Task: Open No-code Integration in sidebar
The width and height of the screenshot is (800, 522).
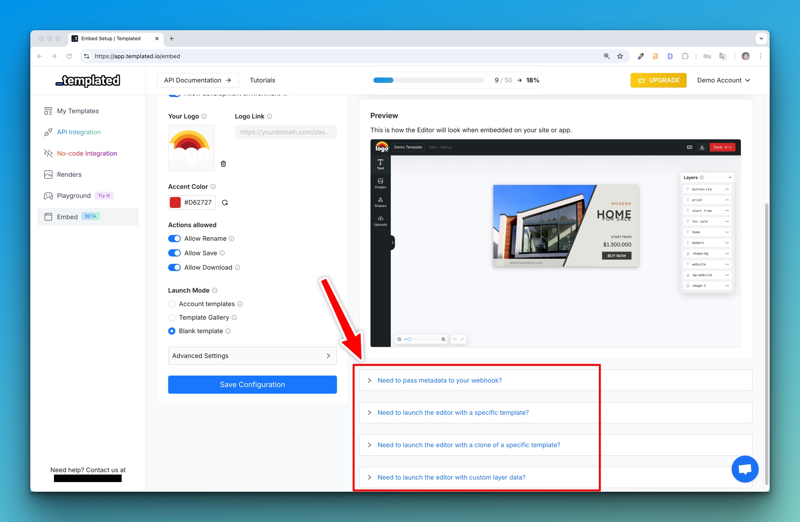Action: 88,154
